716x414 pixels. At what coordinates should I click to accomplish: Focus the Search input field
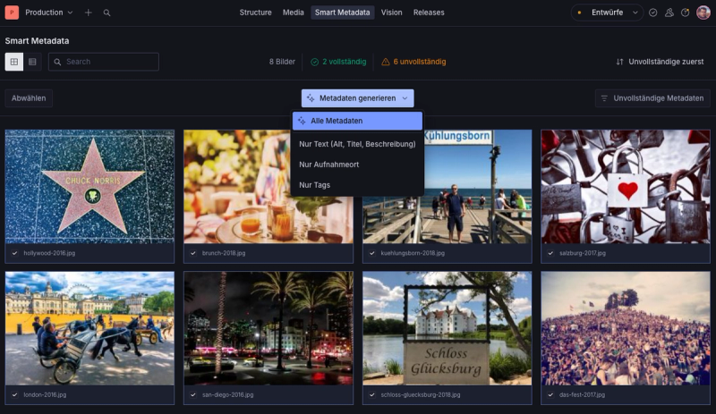104,62
